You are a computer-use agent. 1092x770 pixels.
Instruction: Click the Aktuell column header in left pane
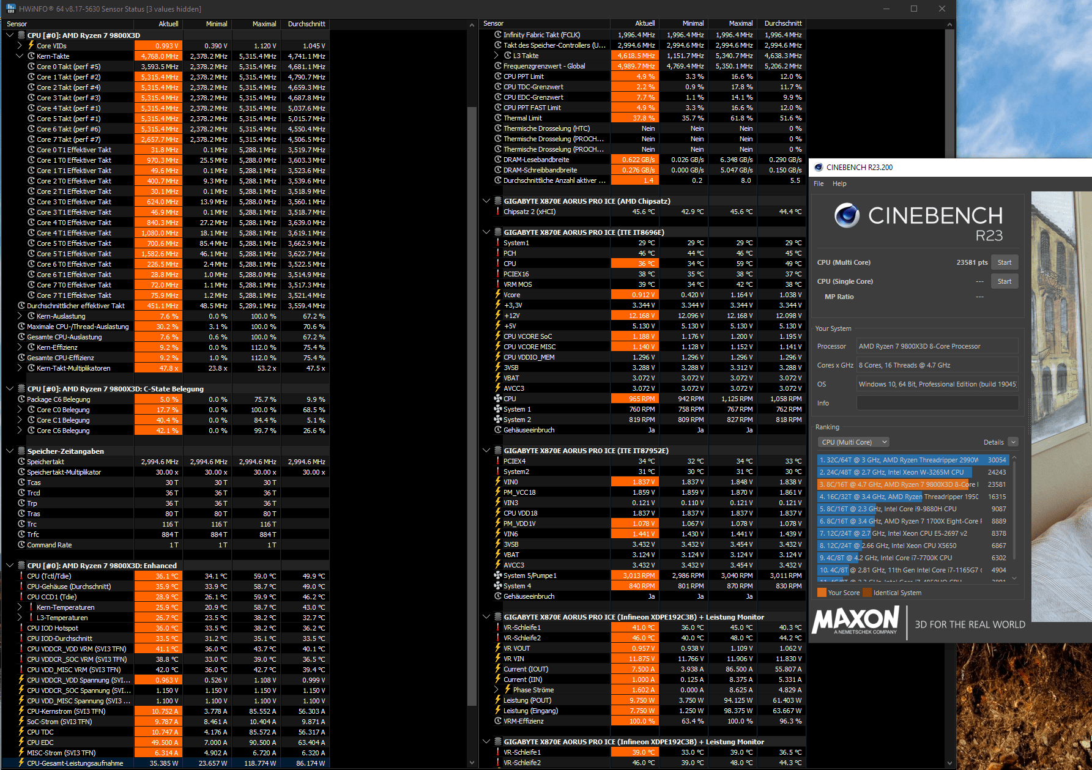[159, 24]
